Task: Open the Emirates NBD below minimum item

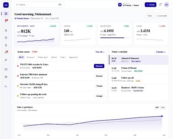Action: pyautogui.click(x=61, y=76)
